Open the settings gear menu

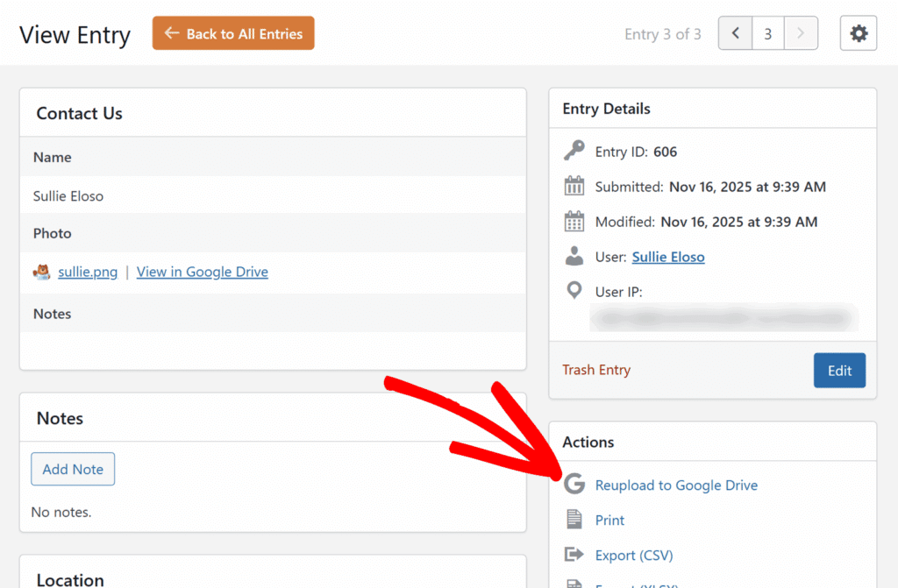(x=858, y=33)
